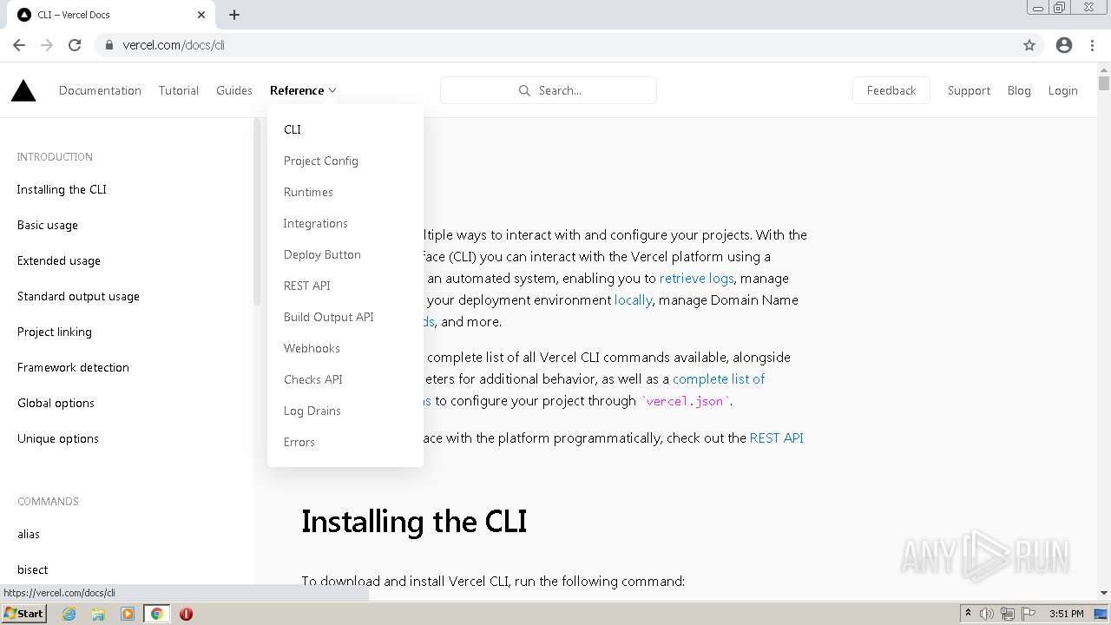Open the Blog link
The width and height of the screenshot is (1111, 625).
pyautogui.click(x=1019, y=90)
